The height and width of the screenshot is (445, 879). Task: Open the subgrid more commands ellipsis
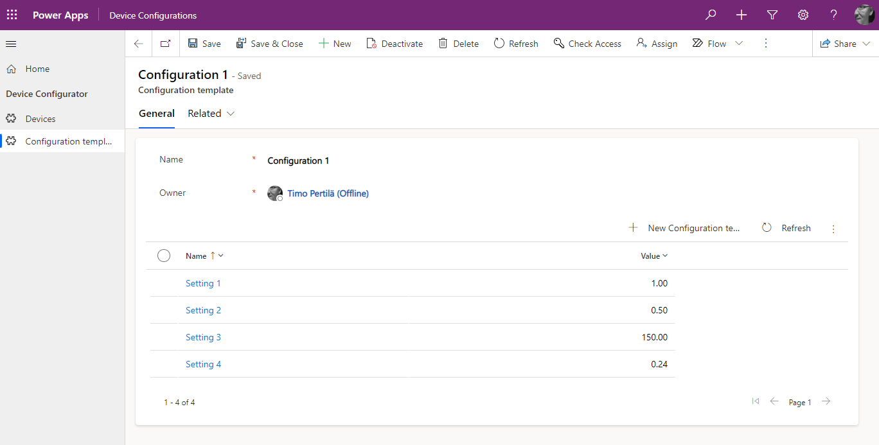pos(833,229)
